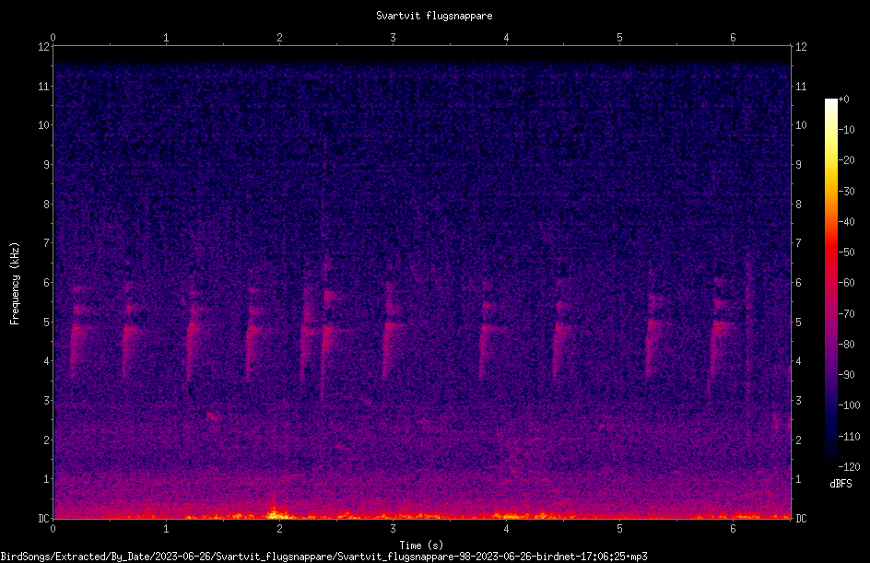This screenshot has height=563, width=870.
Task: Click the '9' kHz label on the right frequency axis
Action: (798, 165)
